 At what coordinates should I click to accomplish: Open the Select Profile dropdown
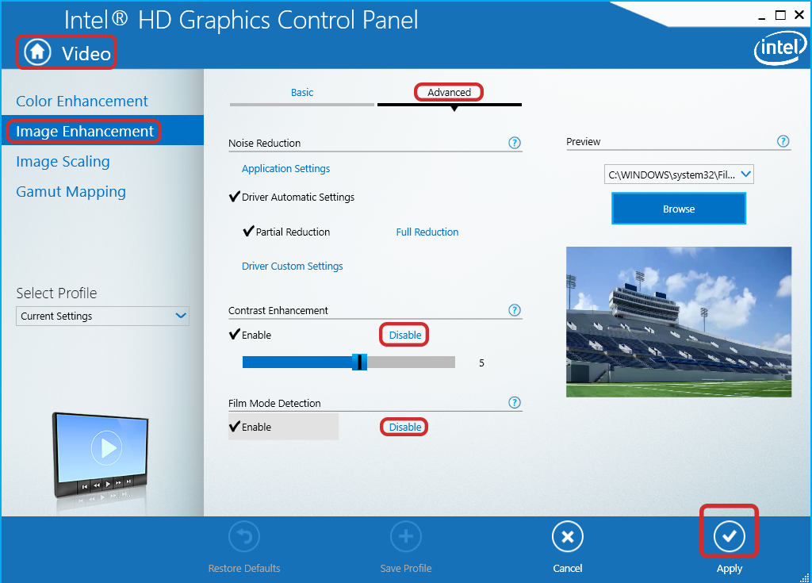102,316
